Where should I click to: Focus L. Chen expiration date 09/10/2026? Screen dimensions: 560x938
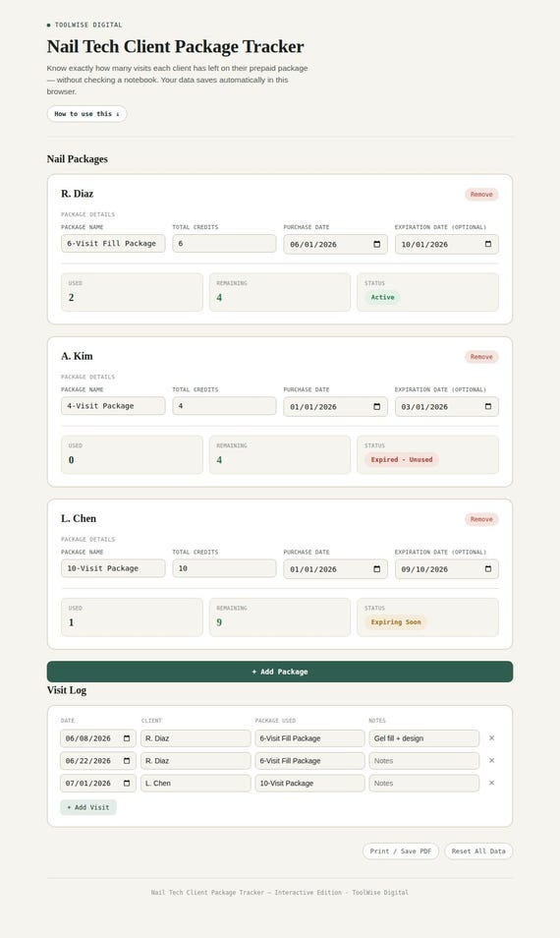tap(446, 569)
